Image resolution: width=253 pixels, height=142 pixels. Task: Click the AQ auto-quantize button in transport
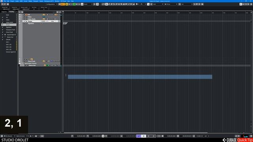(42, 136)
